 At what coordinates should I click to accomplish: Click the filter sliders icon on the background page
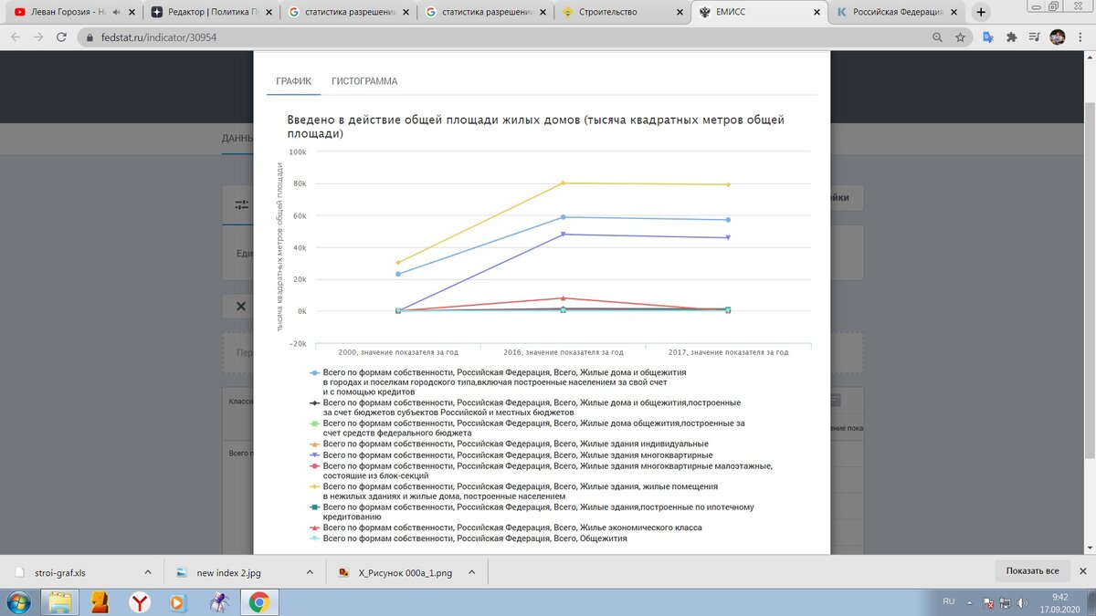(241, 205)
